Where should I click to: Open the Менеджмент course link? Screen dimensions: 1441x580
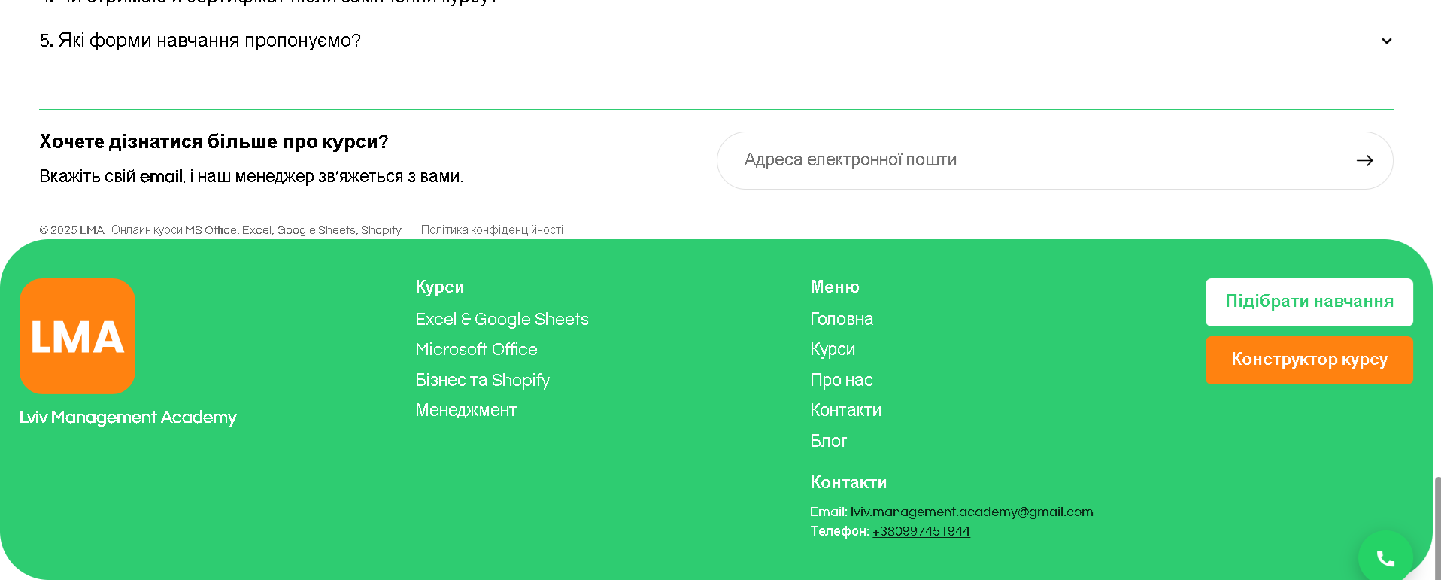(466, 411)
